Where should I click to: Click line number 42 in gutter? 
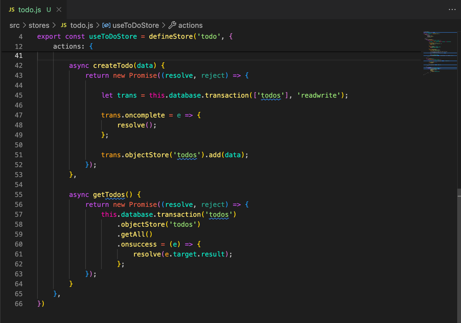tap(19, 66)
